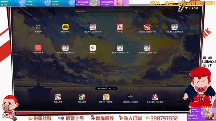Click the Wi-Fi status icon
The image size is (216, 121).
pos(186,8)
